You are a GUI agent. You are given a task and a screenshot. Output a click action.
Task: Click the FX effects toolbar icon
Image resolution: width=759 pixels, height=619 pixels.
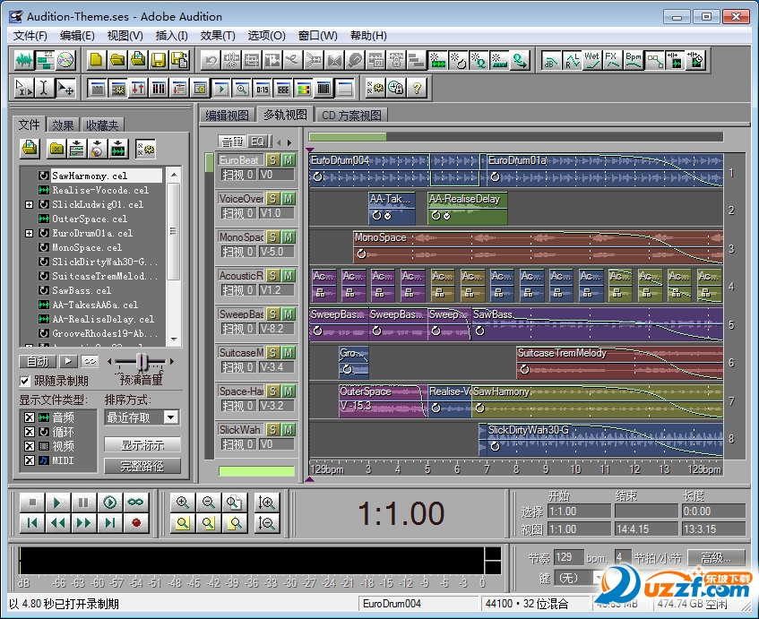612,60
